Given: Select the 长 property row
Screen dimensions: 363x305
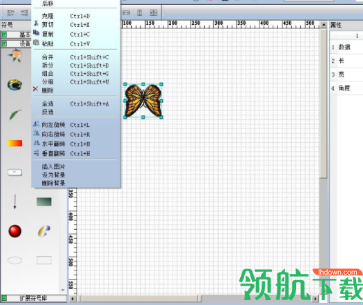Looking at the screenshot, I should pos(346,61).
